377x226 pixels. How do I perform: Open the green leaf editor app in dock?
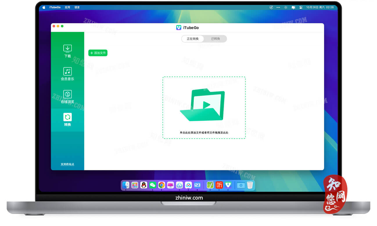click(210, 185)
